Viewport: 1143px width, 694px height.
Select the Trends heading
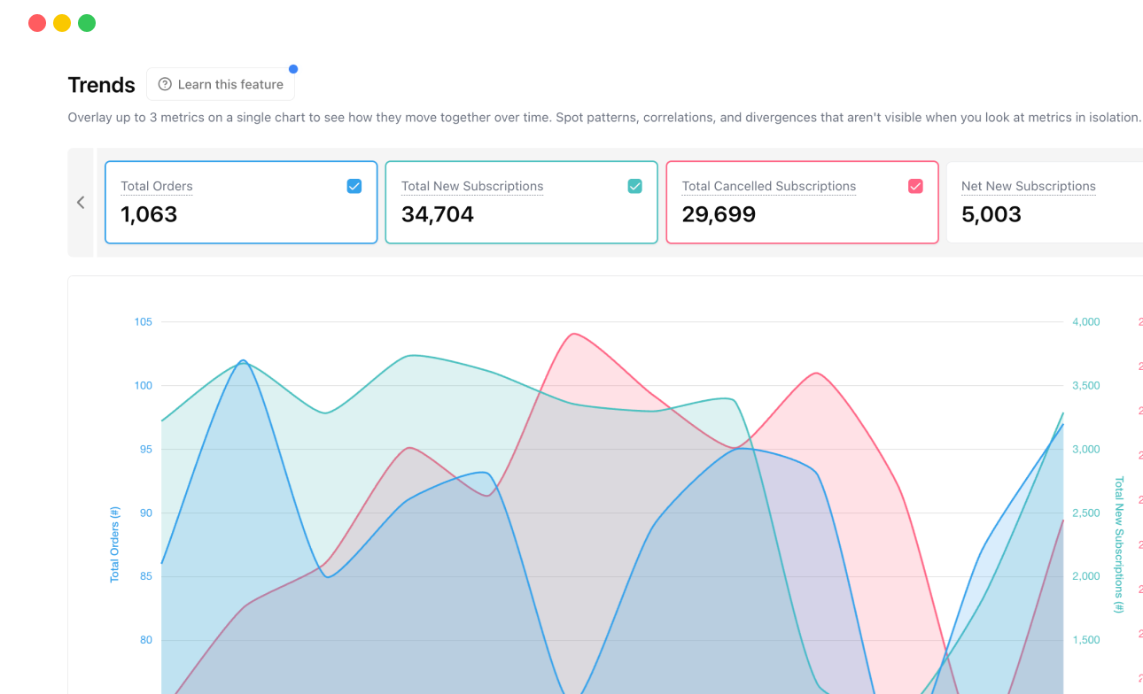101,84
